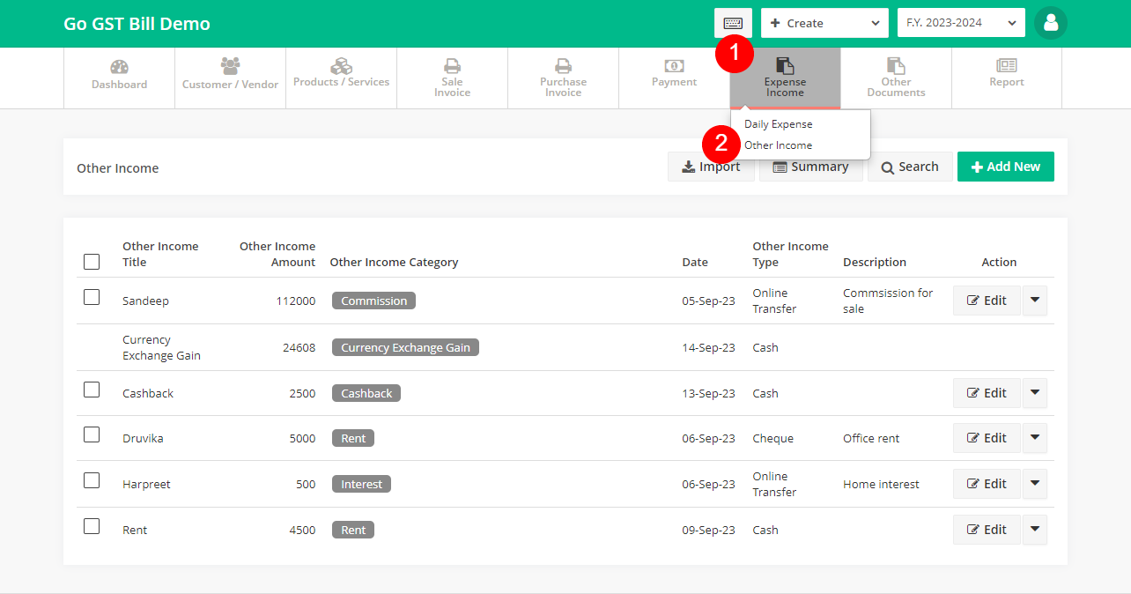Click the Commission category tag
This screenshot has width=1131, height=594.
(373, 301)
